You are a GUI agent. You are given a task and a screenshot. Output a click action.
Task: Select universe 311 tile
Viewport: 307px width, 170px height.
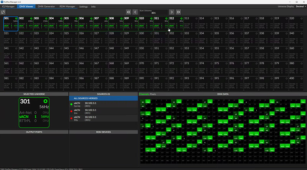[x=161, y=24]
